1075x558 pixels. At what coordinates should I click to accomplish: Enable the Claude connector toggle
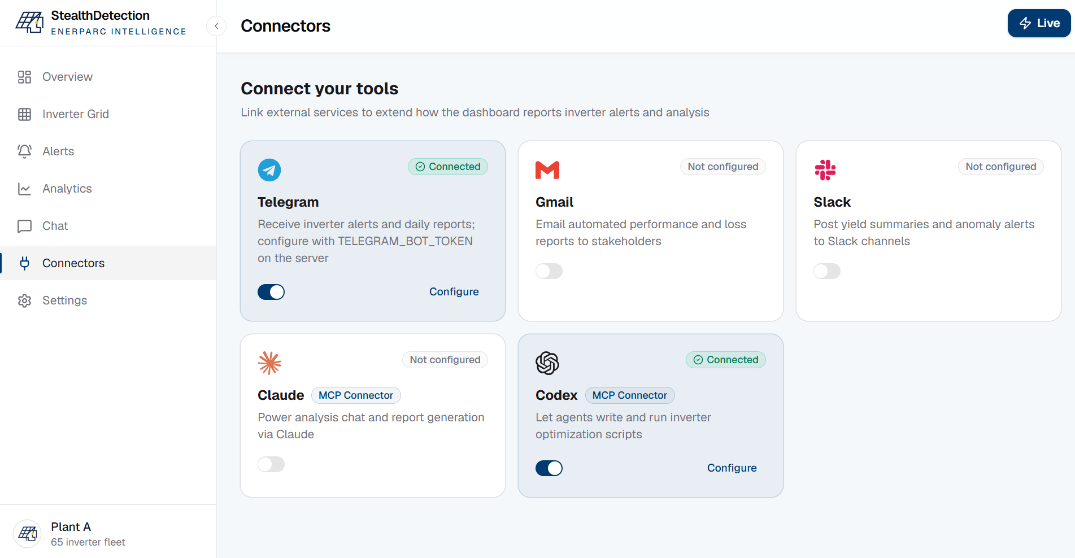coord(271,464)
